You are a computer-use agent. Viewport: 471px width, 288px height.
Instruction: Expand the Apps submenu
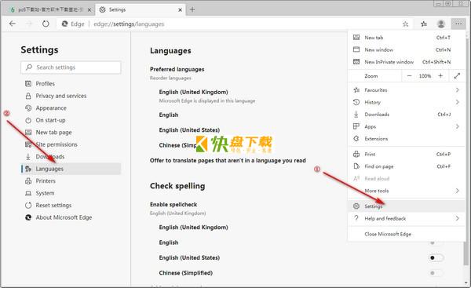(x=406, y=126)
